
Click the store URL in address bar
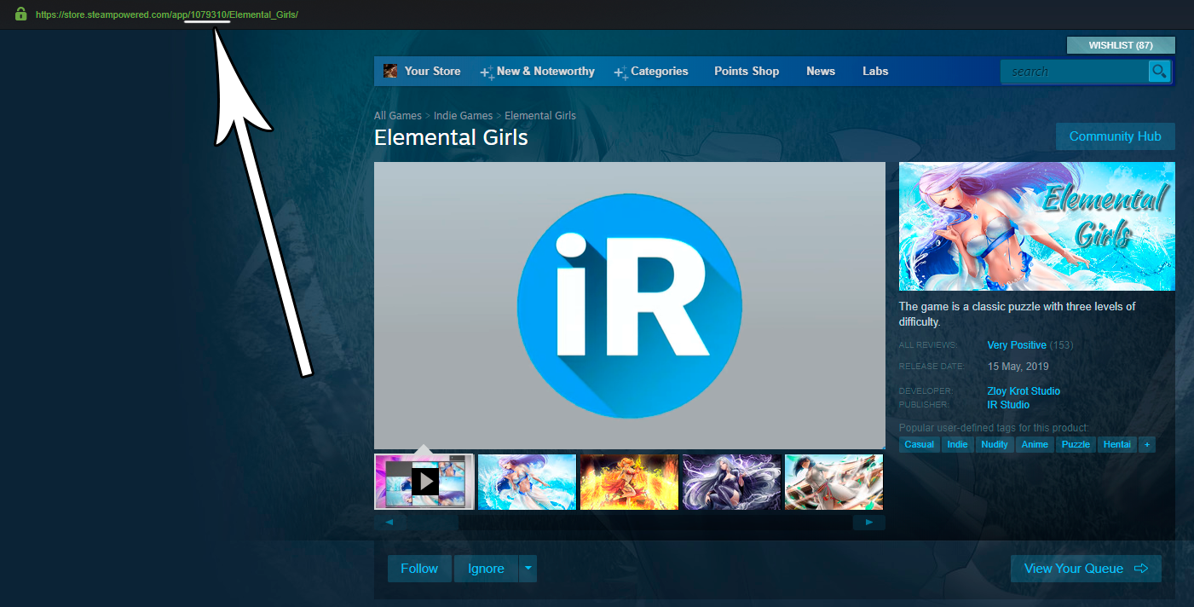point(167,14)
